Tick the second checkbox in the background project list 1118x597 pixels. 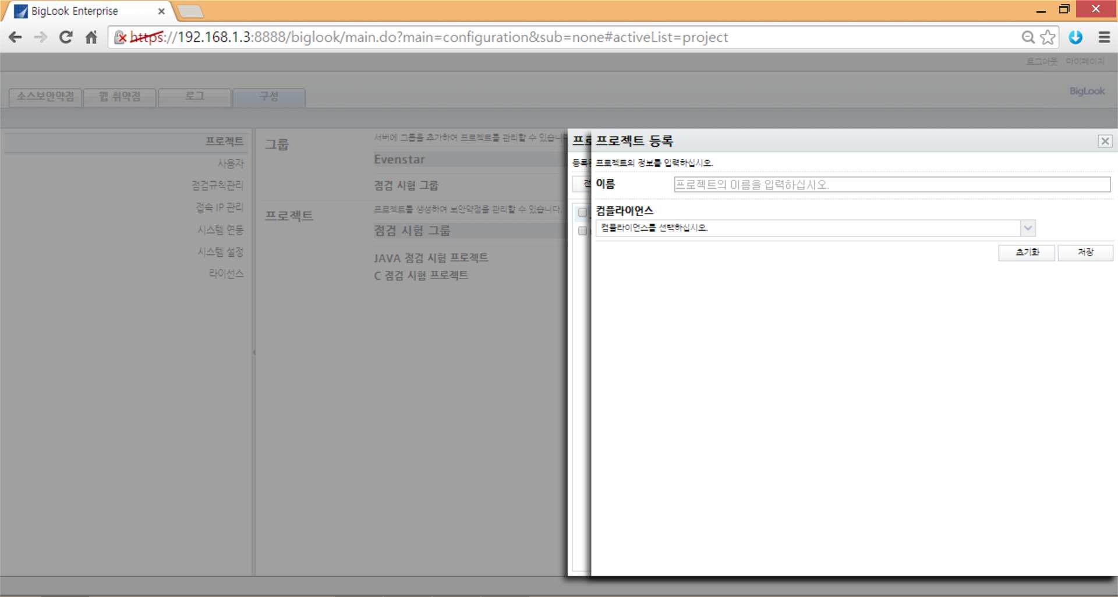coord(582,231)
